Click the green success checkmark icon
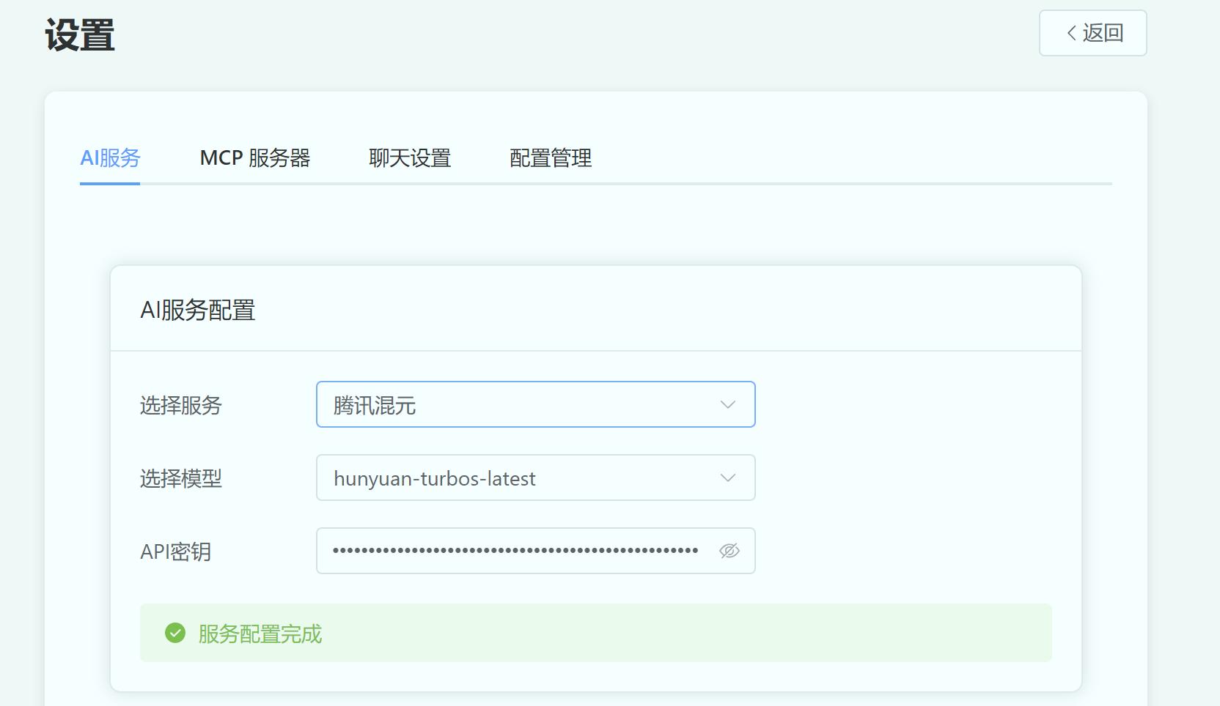This screenshot has width=1220, height=706. (x=175, y=633)
